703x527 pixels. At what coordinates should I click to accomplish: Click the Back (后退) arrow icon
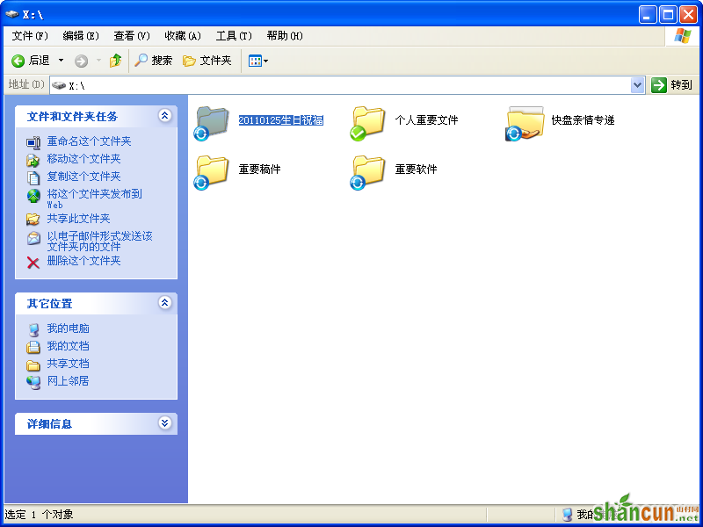(x=18, y=61)
